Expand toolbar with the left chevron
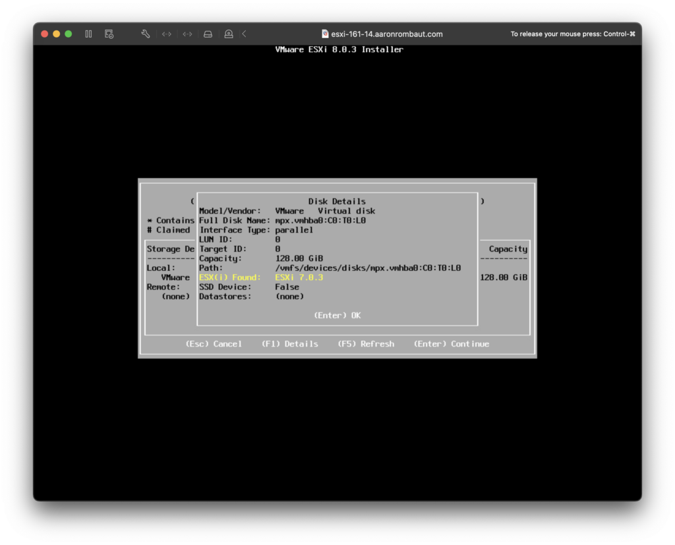Screen dimensions: 675x545 tap(245, 34)
